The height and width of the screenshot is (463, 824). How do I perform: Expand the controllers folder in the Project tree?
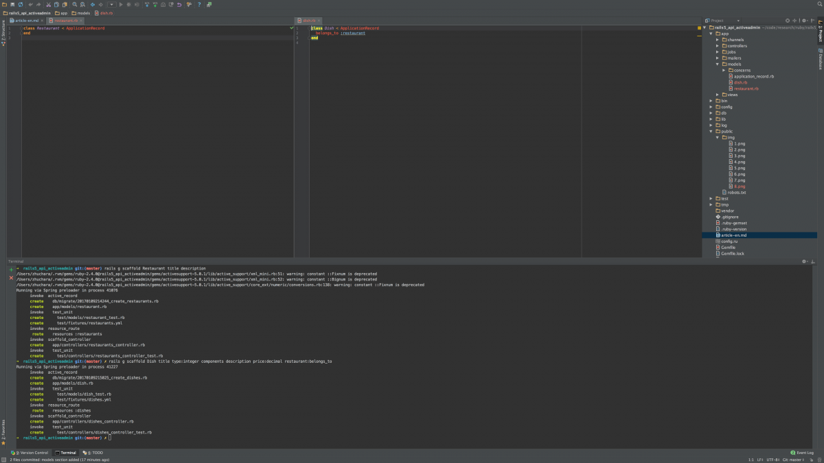716,45
